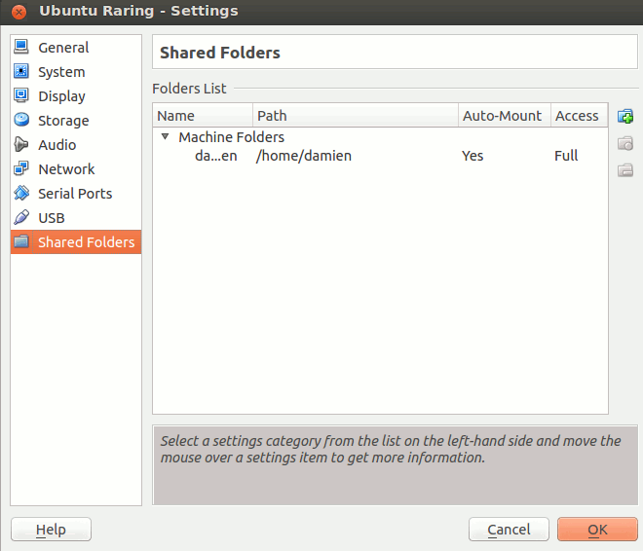Confirm settings with OK
The height and width of the screenshot is (551, 643).
tap(597, 530)
